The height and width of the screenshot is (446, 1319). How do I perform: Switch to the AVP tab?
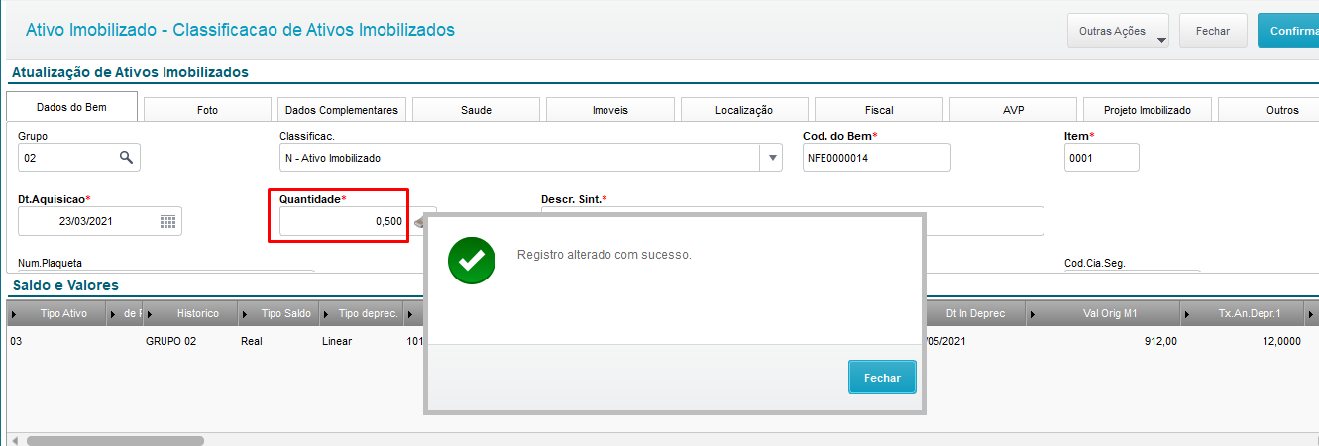(x=1013, y=110)
